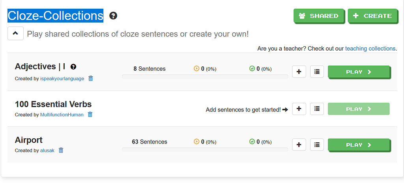Open the sentence list for Adjectives | I
Viewport: 404px width, 183px height.
[x=317, y=72]
